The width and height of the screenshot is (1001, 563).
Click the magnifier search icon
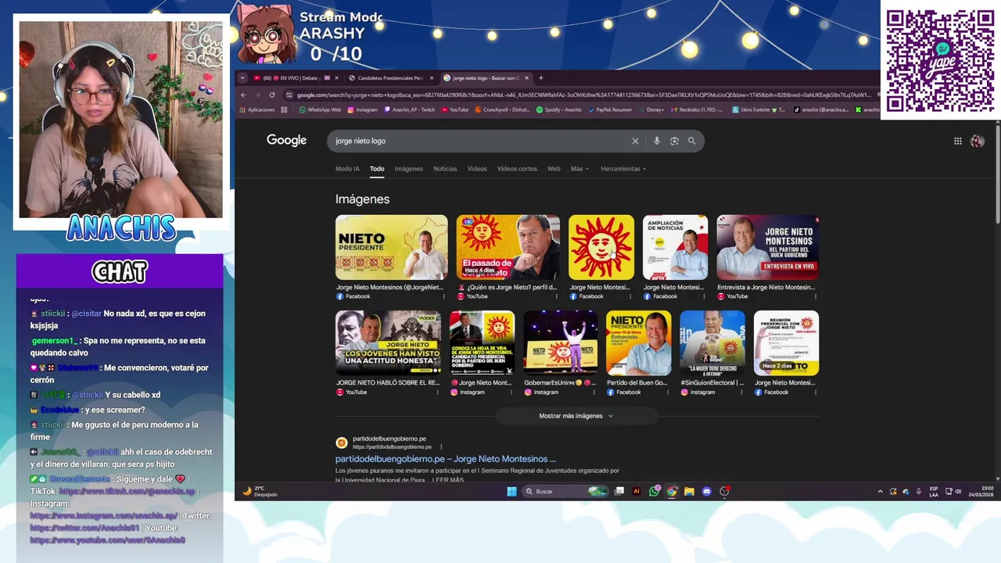[691, 141]
